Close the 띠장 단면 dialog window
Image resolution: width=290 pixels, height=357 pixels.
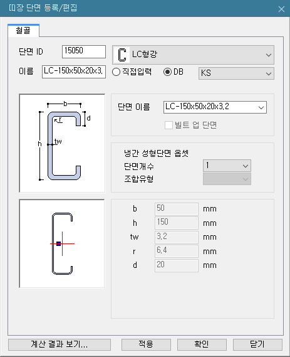pos(281,9)
